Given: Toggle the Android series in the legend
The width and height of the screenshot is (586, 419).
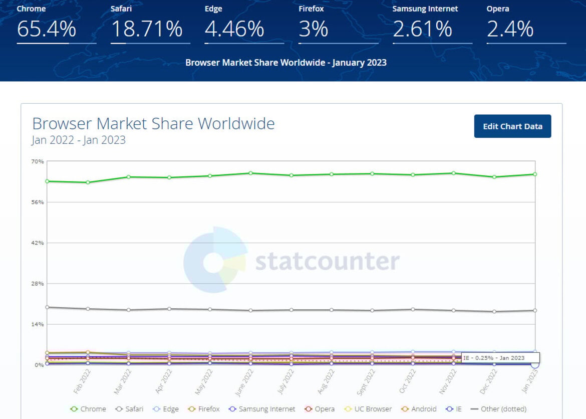Looking at the screenshot, I should [419, 409].
